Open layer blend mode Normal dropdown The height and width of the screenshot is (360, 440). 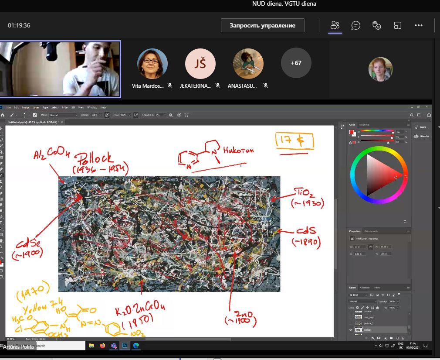[362, 302]
